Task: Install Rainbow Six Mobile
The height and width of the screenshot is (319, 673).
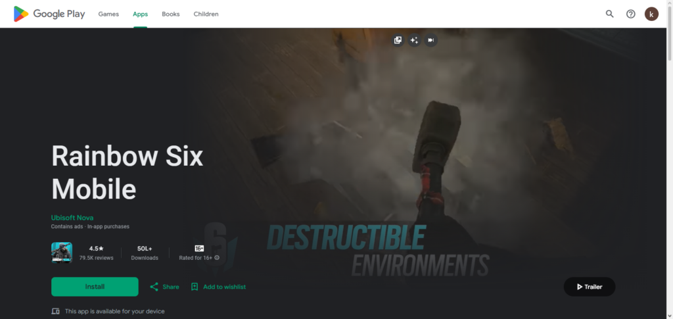Action: 95,287
